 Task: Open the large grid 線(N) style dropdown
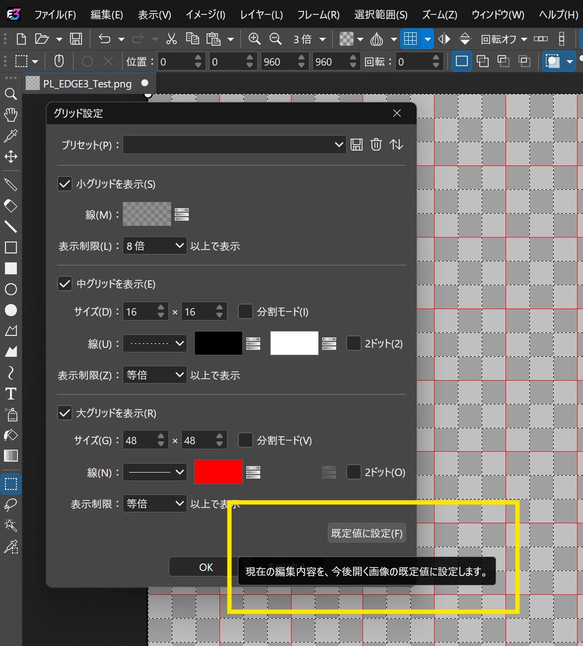tap(155, 472)
